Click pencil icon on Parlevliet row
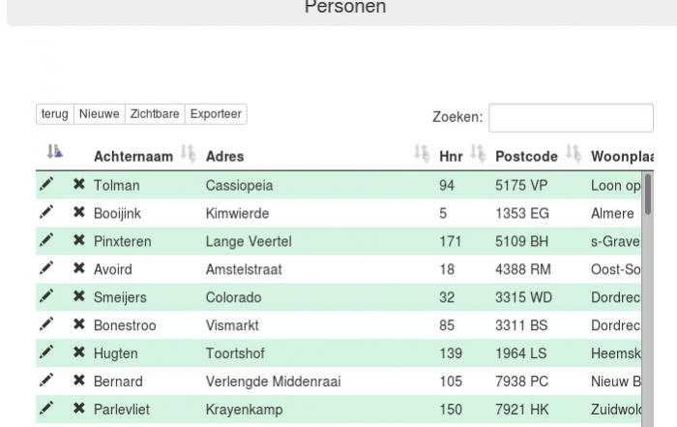Image resolution: width=677 pixels, height=427 pixels. pos(46,409)
